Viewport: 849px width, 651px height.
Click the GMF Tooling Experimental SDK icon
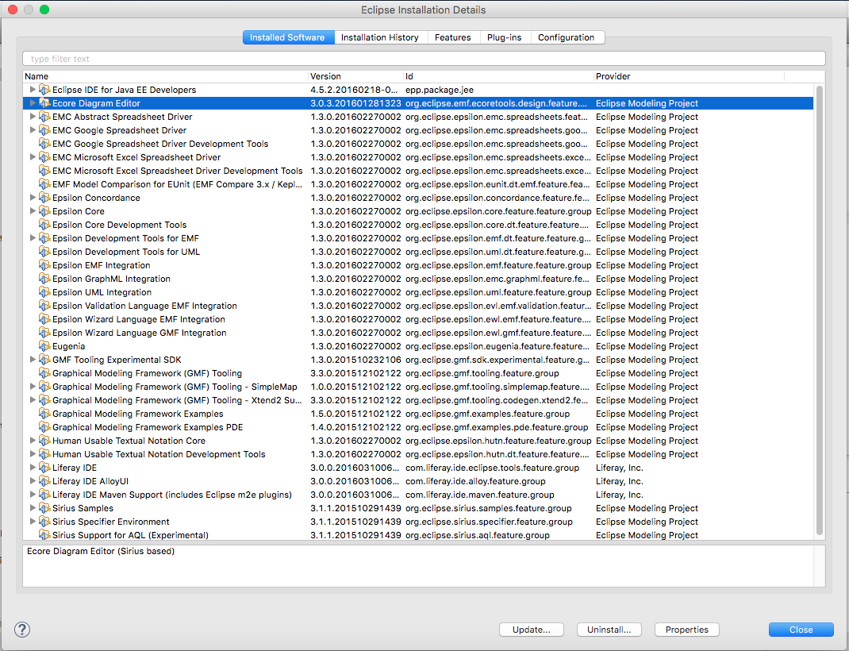point(44,360)
